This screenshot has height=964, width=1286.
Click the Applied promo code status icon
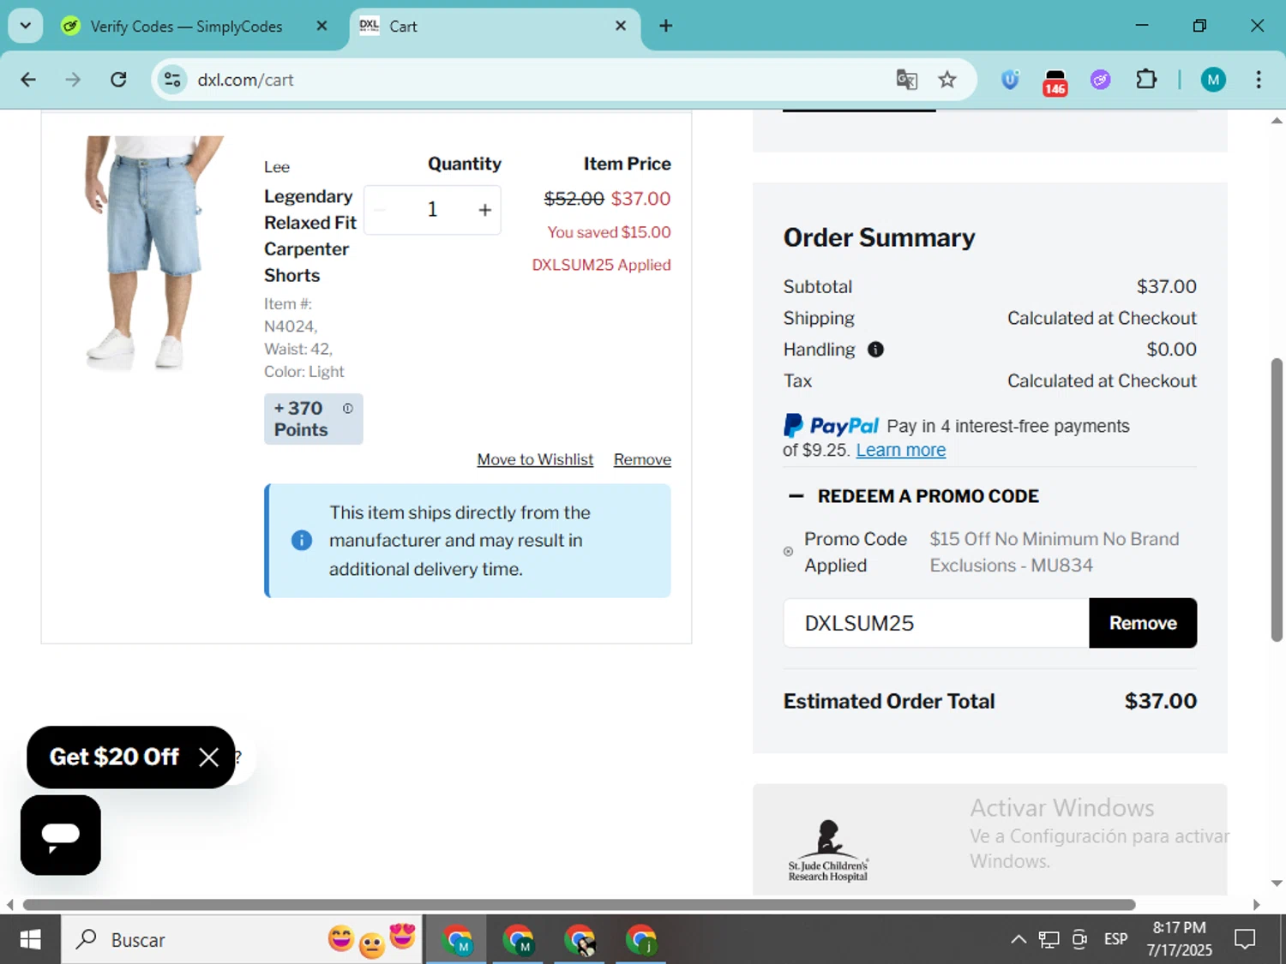(x=788, y=552)
